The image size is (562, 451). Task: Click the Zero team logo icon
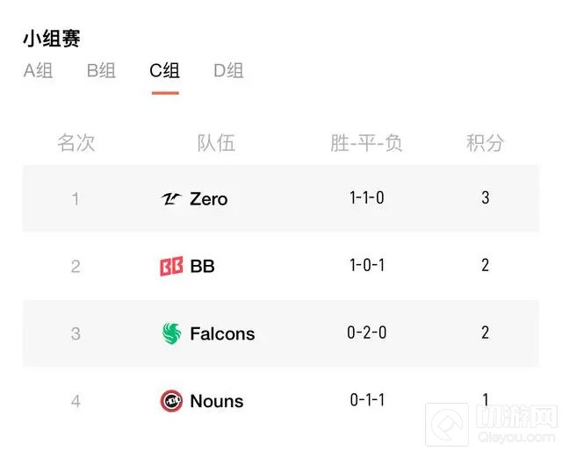point(171,199)
